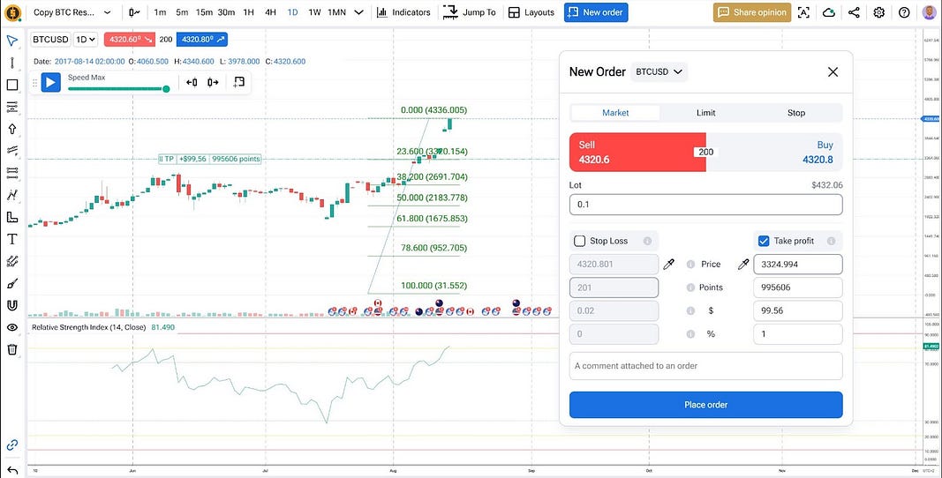The height and width of the screenshot is (478, 942).
Task: Click the Share opinion button
Action: (x=752, y=12)
